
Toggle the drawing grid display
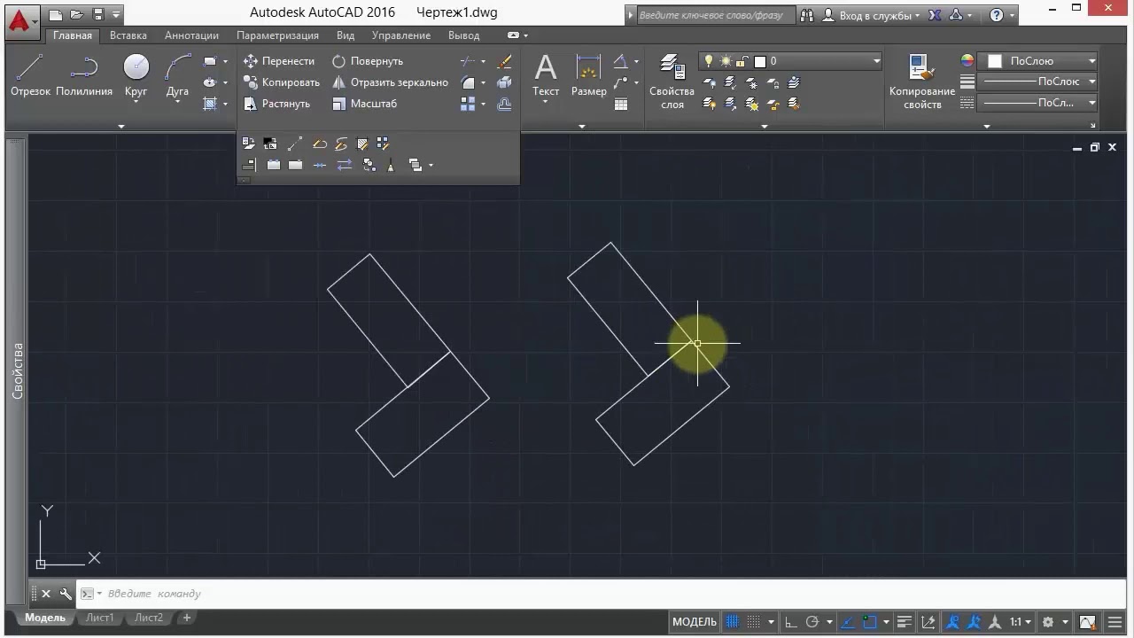733,622
